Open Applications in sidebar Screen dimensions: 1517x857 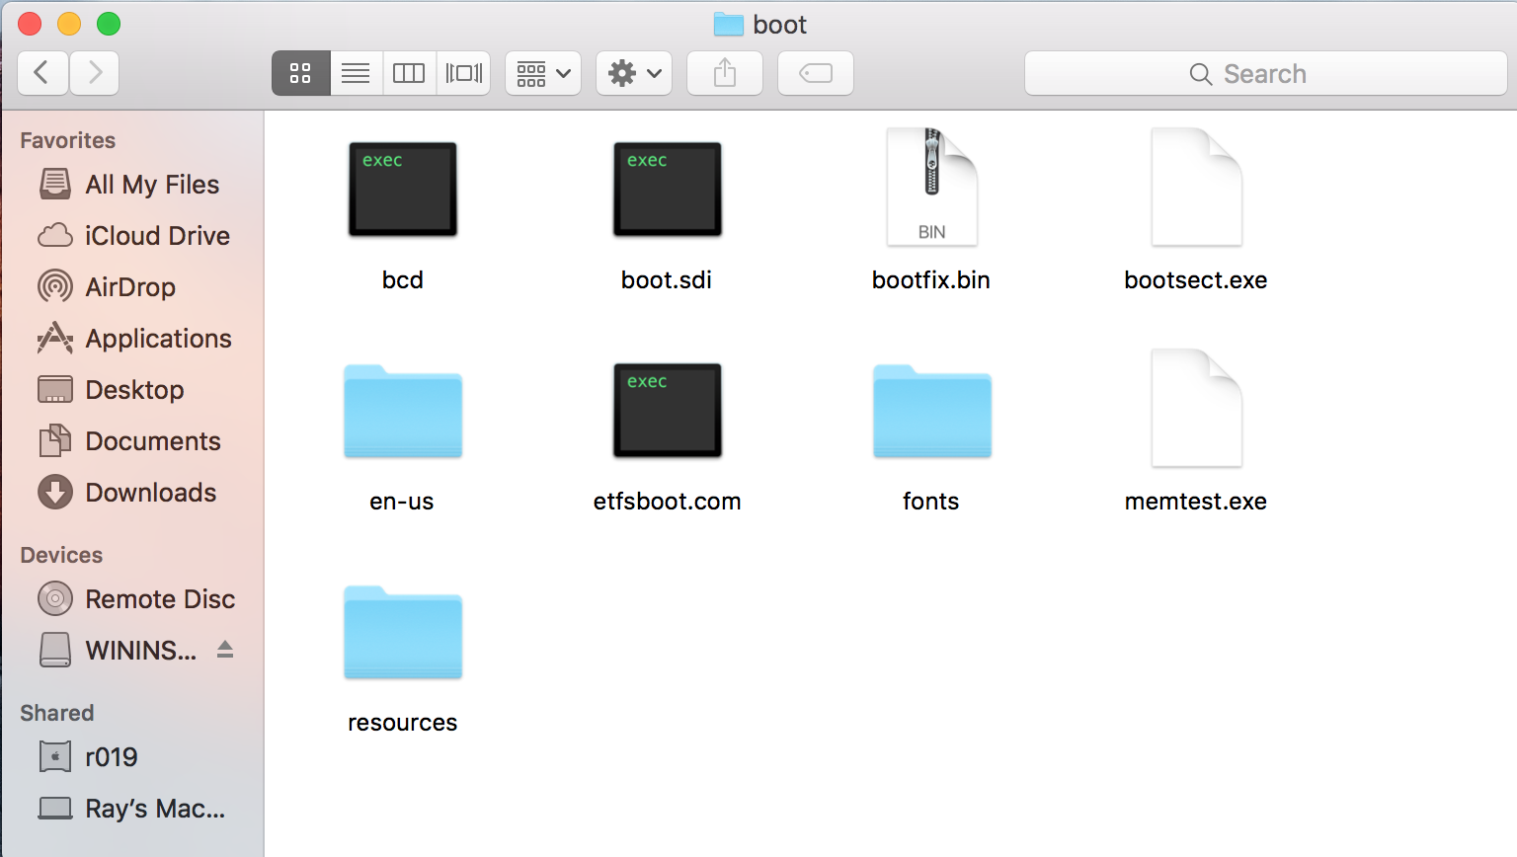click(x=132, y=339)
